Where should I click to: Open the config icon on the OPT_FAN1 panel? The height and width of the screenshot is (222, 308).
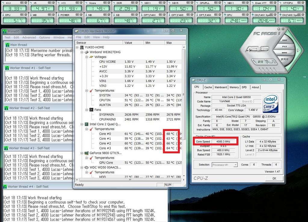click(161, 15)
